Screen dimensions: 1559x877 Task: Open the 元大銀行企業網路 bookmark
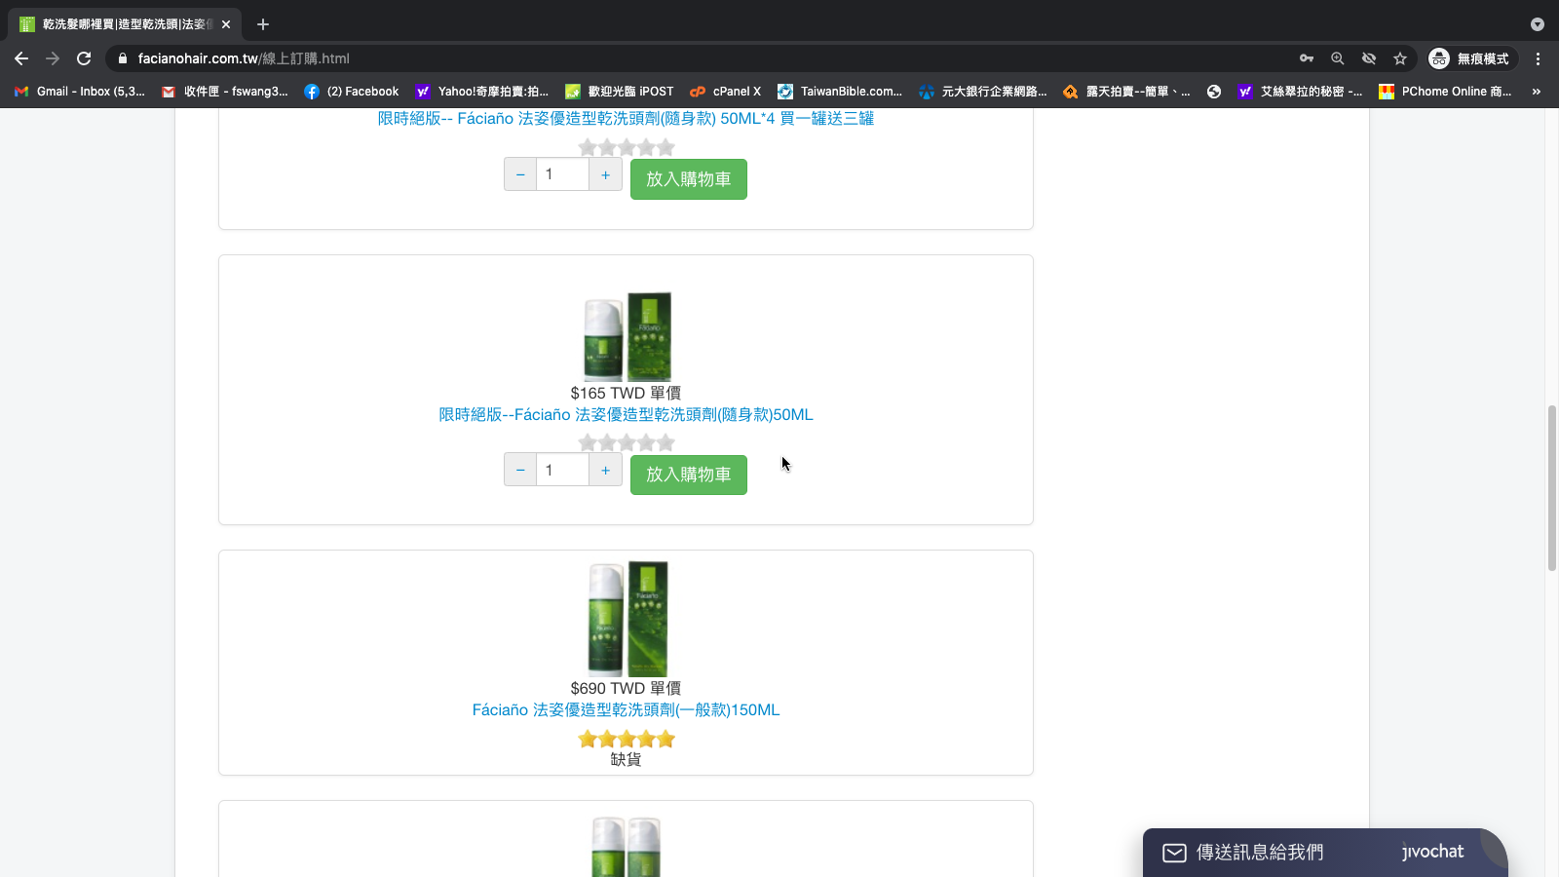pos(983,92)
